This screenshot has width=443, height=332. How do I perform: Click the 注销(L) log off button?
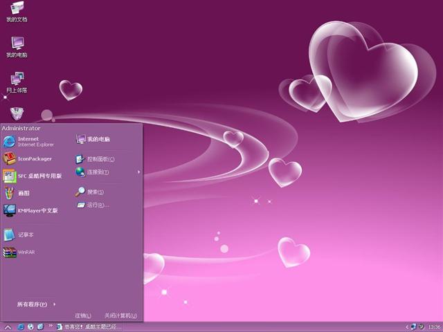click(83, 316)
